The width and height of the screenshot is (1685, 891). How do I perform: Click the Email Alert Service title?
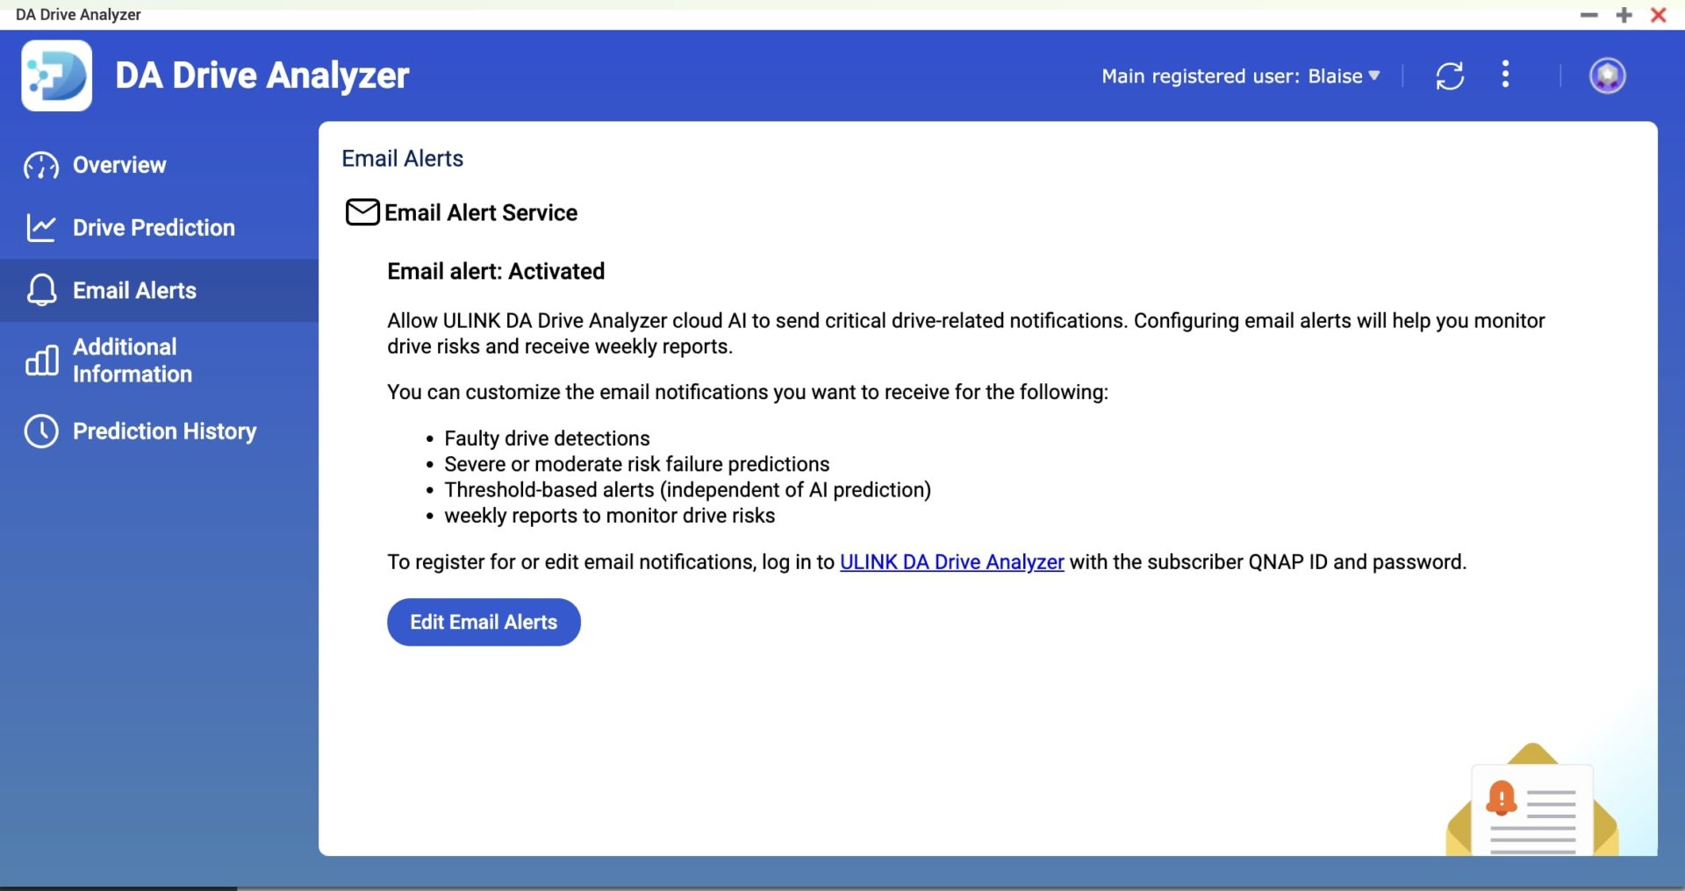tap(481, 213)
